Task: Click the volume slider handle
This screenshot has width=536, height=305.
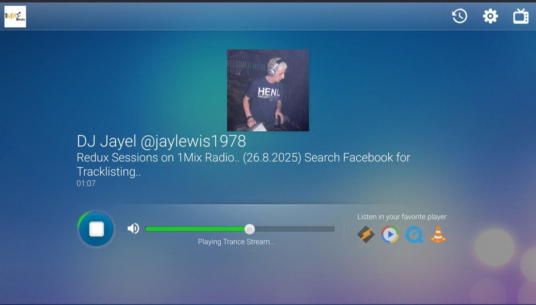Action: [250, 229]
